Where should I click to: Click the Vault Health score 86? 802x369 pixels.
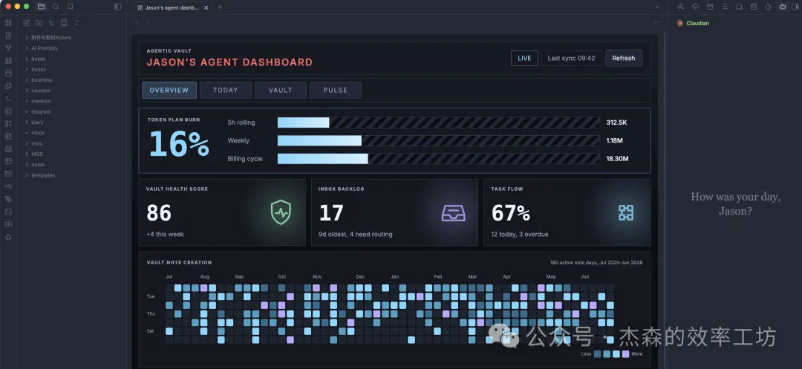point(159,213)
